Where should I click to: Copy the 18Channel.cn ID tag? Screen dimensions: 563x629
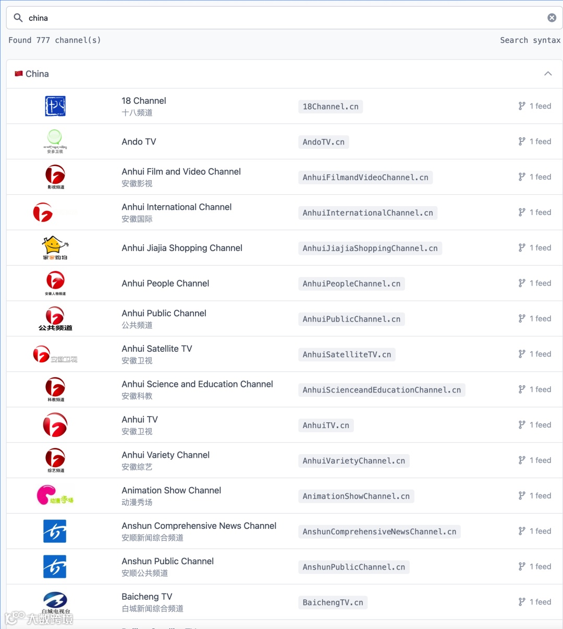point(331,106)
